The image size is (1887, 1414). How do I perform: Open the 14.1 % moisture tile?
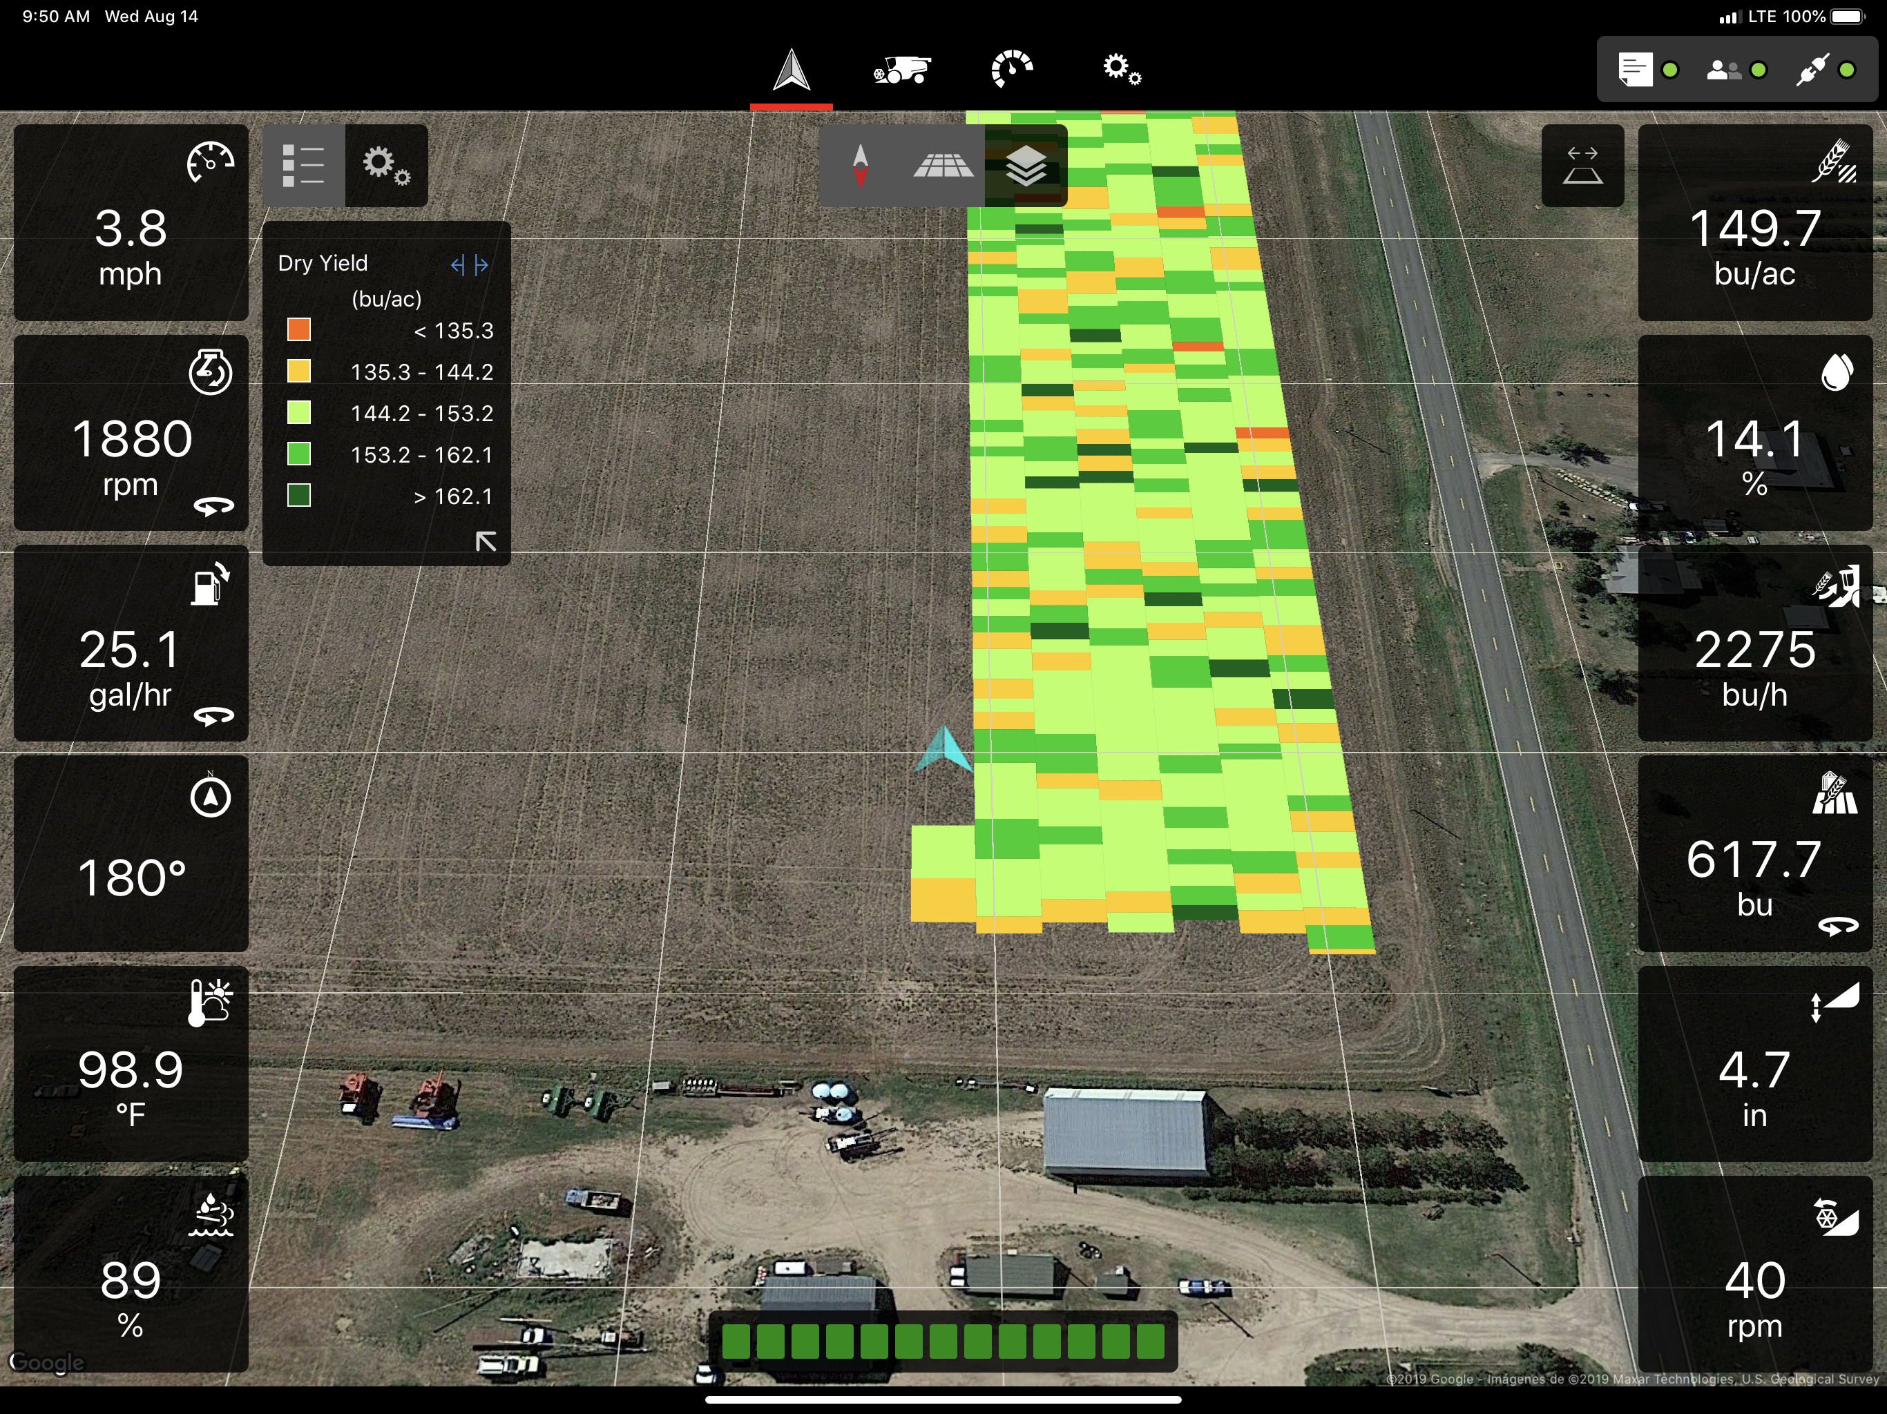click(x=1755, y=432)
